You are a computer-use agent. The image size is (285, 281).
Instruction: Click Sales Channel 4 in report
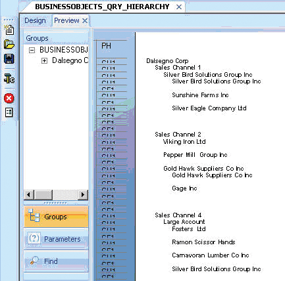point(178,215)
